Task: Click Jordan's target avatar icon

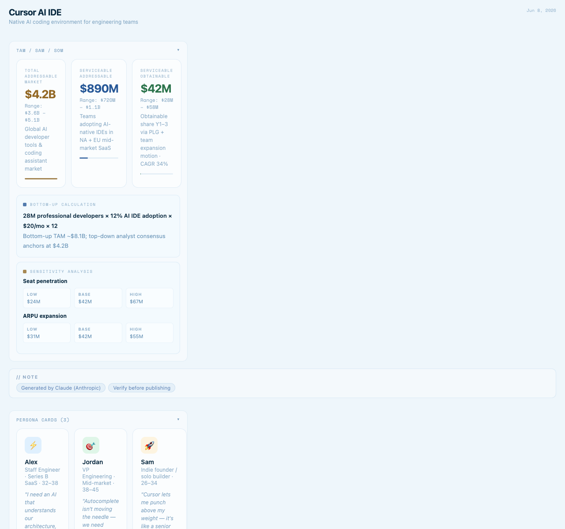Action: (91, 445)
